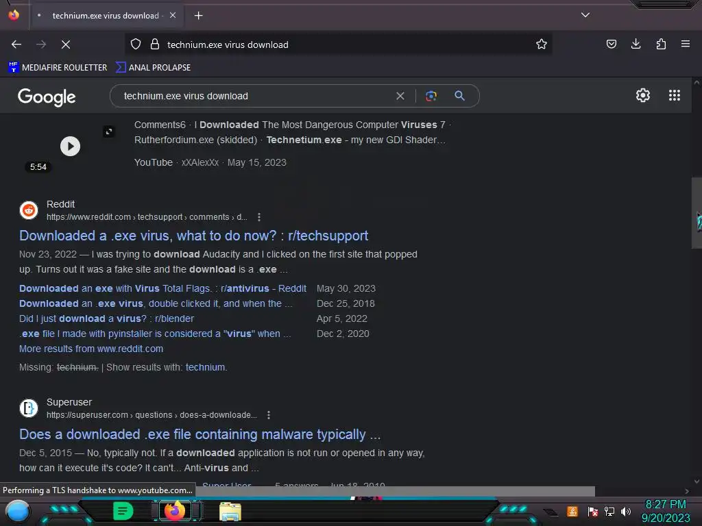Open 'Did I just download a virus? r/blender' link
702x526 pixels.
click(106, 319)
